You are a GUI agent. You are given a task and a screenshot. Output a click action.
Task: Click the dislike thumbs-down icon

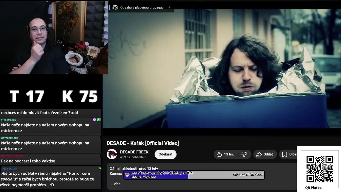[x=244, y=154]
